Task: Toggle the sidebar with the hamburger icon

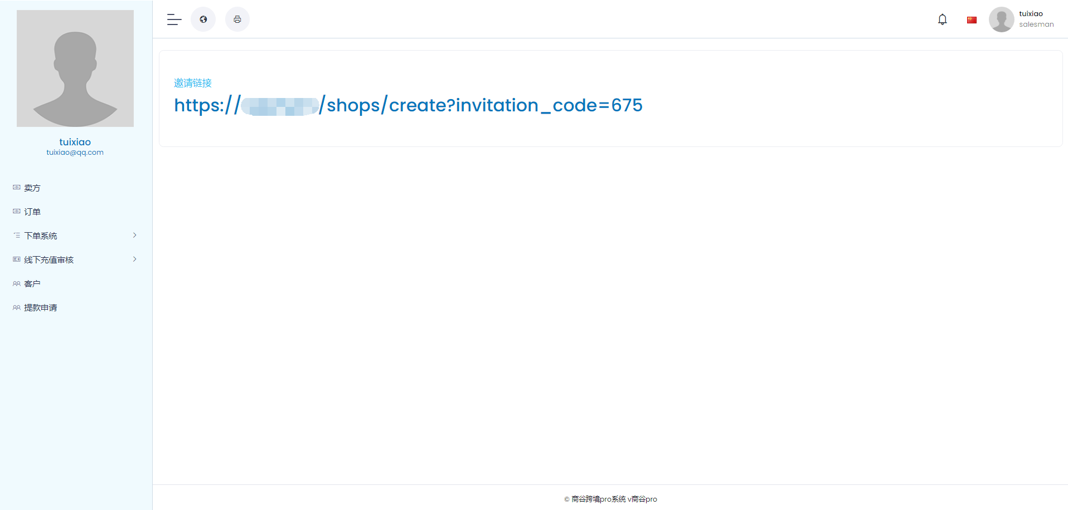Action: click(174, 19)
